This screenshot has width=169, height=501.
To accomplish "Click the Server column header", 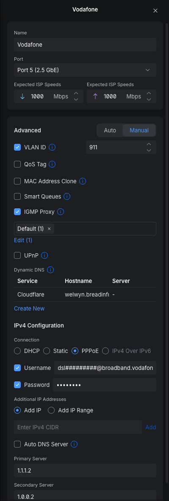I will [x=121, y=281].
